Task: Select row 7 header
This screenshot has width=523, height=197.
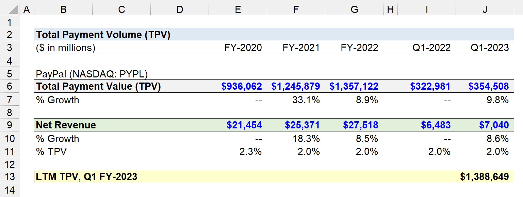Action: pyautogui.click(x=10, y=99)
